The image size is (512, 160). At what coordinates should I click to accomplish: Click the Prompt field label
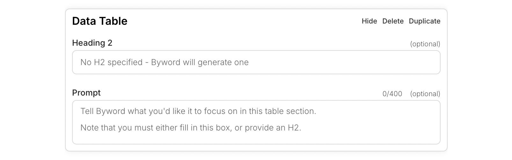point(86,93)
